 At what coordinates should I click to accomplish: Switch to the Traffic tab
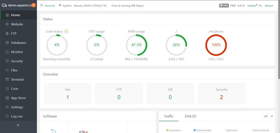coord(169,116)
